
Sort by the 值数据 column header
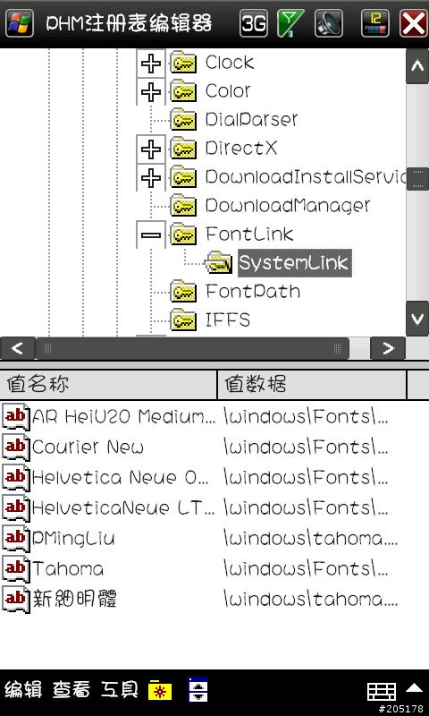point(312,385)
